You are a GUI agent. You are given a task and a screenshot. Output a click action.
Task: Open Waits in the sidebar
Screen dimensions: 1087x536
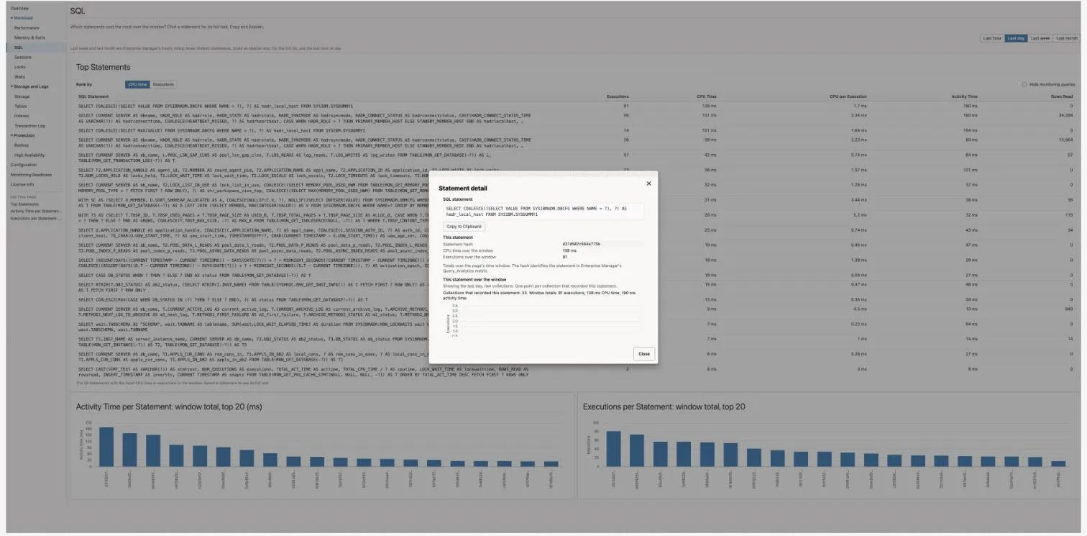[x=20, y=76]
